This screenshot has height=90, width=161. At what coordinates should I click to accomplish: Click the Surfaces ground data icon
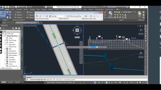click(x=15, y=15)
